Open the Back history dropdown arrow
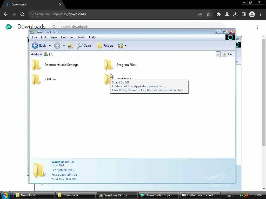 point(50,46)
